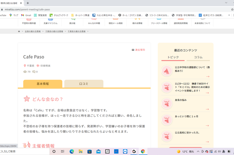Click the 千葉県 location tag
234x155 pixels.
[x=29, y=66]
